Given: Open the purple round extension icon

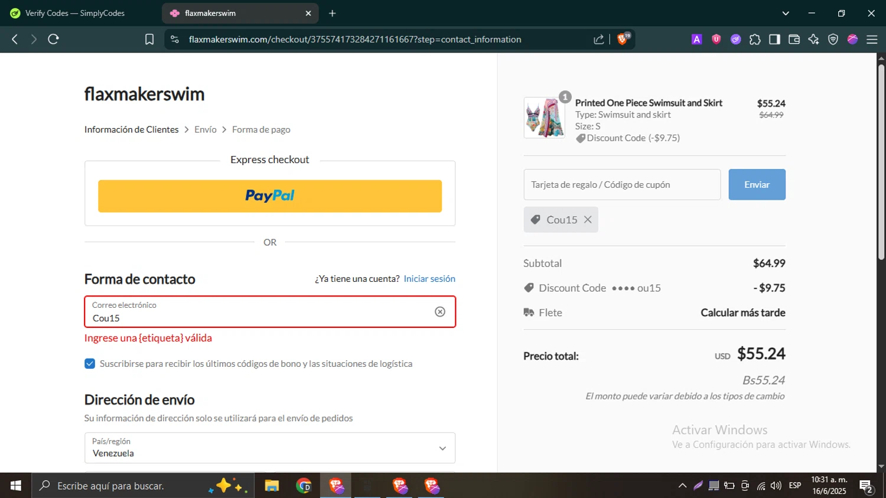Looking at the screenshot, I should point(736,39).
